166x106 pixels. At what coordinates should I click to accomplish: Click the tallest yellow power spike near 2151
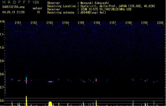point(26,101)
